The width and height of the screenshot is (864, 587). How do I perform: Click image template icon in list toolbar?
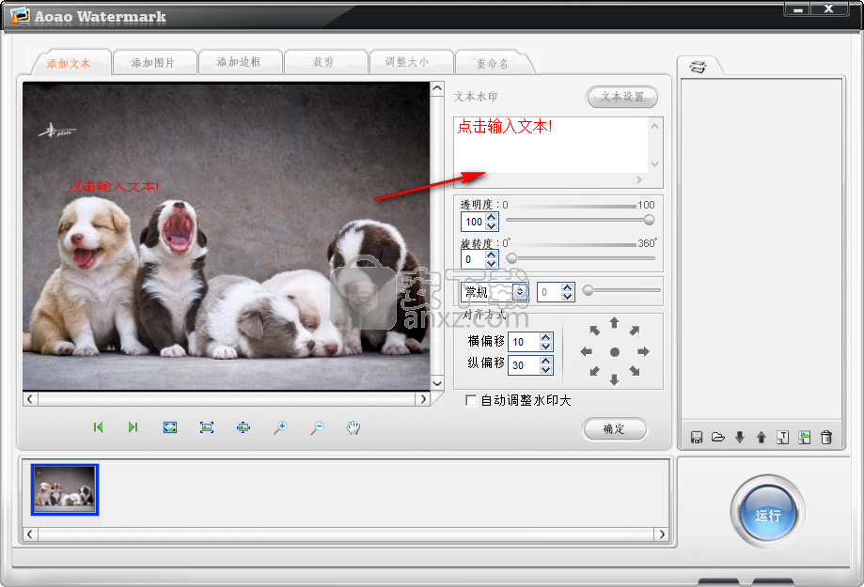point(805,438)
